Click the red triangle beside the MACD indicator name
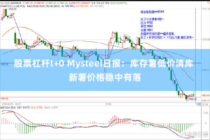The image size is (210, 140). coord(1,6)
